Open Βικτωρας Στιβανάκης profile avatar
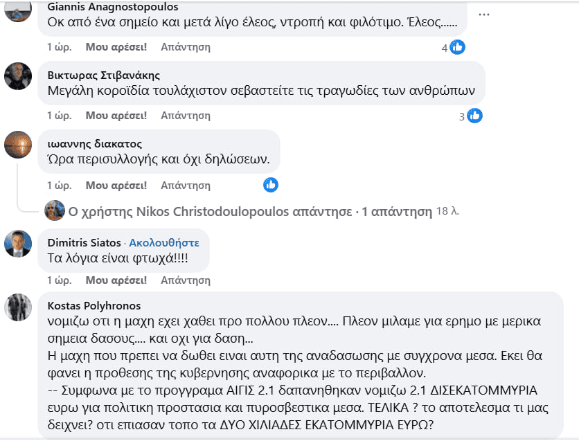This screenshot has height=441, width=579. pos(18,76)
